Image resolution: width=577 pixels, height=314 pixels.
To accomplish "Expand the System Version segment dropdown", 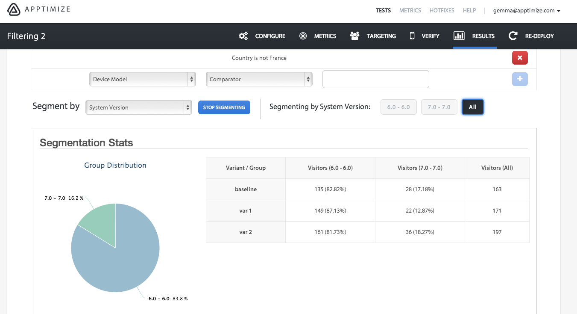I will [x=138, y=107].
